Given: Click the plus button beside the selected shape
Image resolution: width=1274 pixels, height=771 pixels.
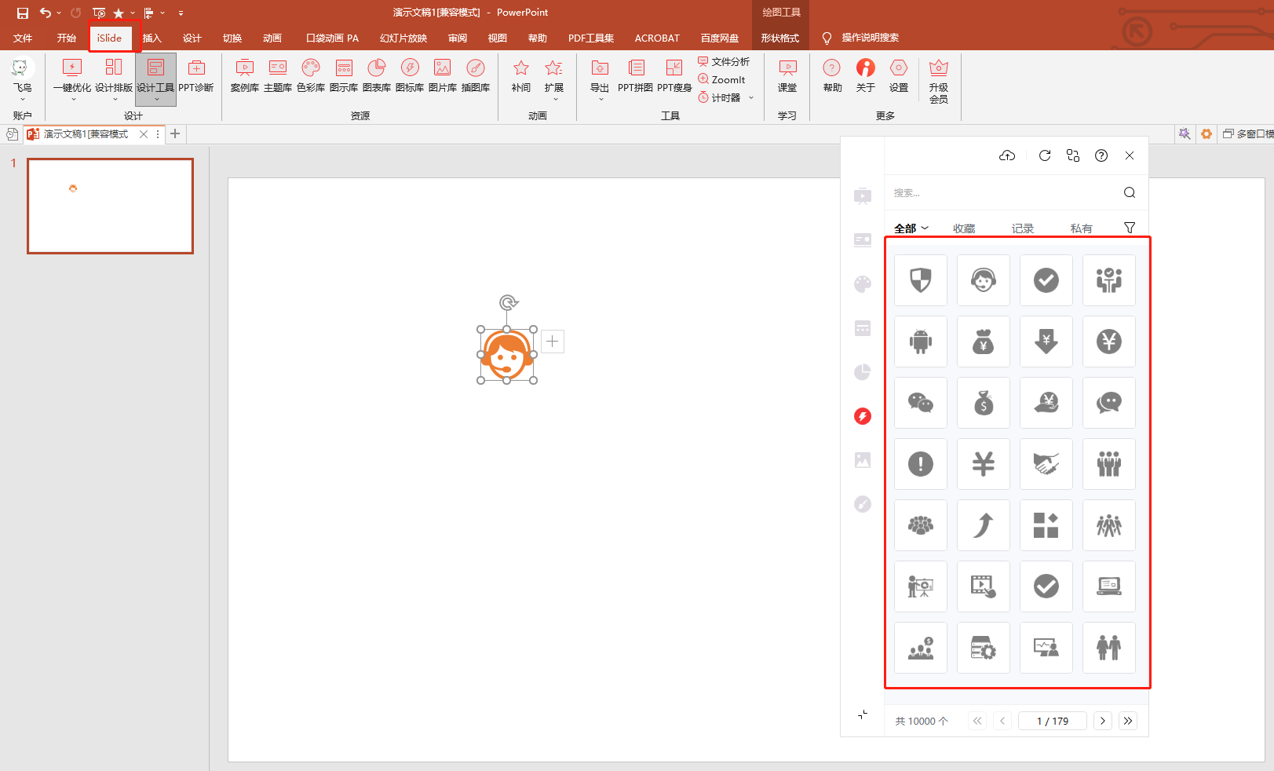Looking at the screenshot, I should point(553,342).
